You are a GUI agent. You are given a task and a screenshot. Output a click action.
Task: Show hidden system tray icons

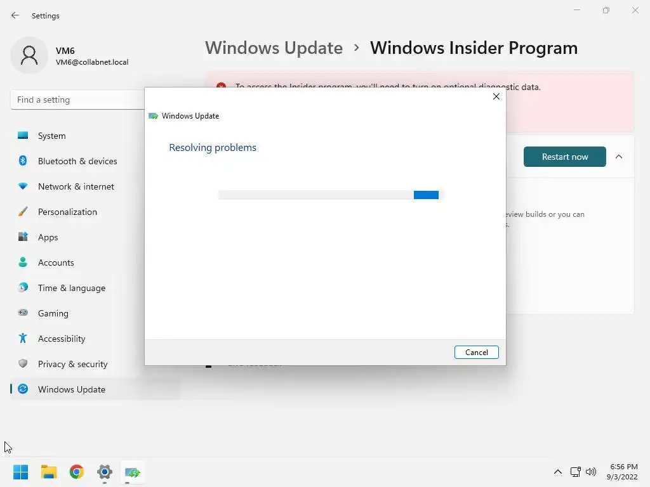[558, 472]
